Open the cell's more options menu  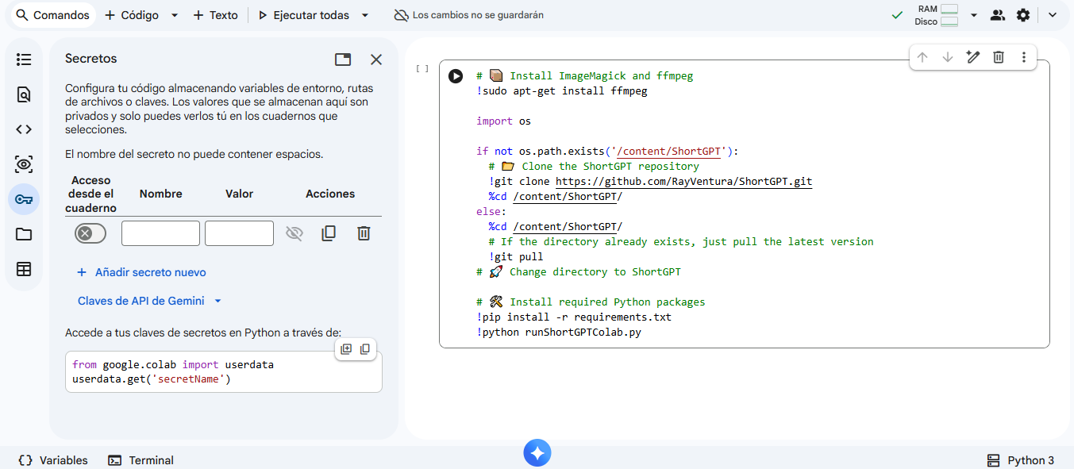point(1024,57)
